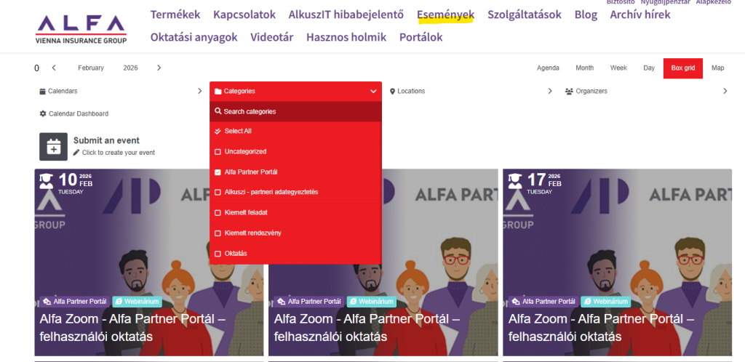This screenshot has height=362, width=745.
Task: Click the Alfa Vienna Insurance Group logo
Action: pos(81,28)
